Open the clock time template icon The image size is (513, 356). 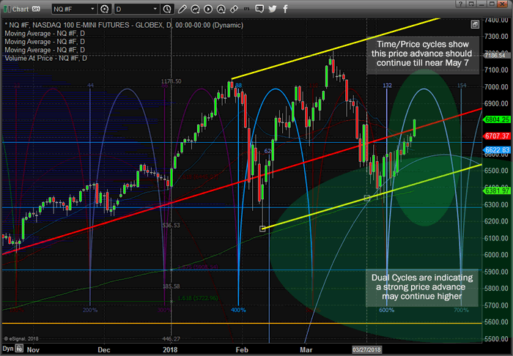(x=167, y=9)
